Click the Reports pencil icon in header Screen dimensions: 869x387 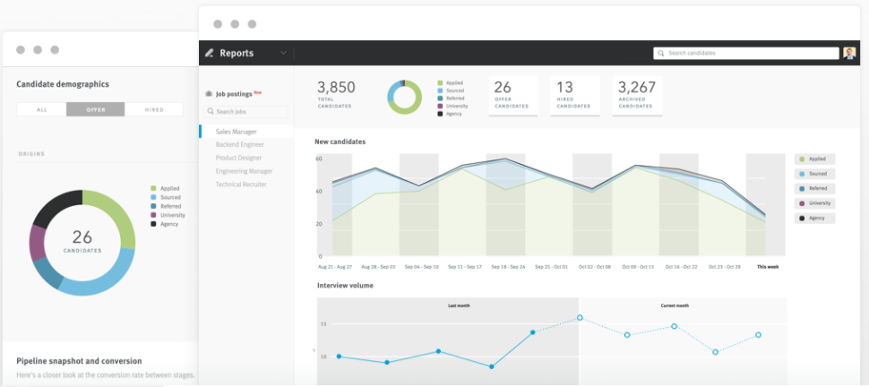tap(209, 53)
